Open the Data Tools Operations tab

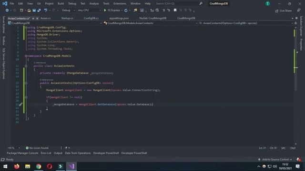[78, 153]
